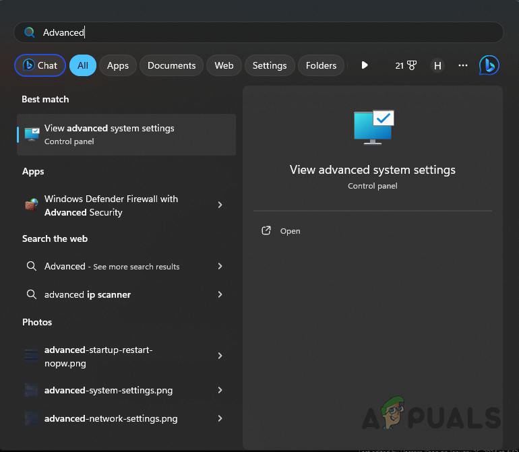The width and height of the screenshot is (519, 452).
Task: Open advanced-system-settings.png photo
Action: pyautogui.click(x=127, y=391)
